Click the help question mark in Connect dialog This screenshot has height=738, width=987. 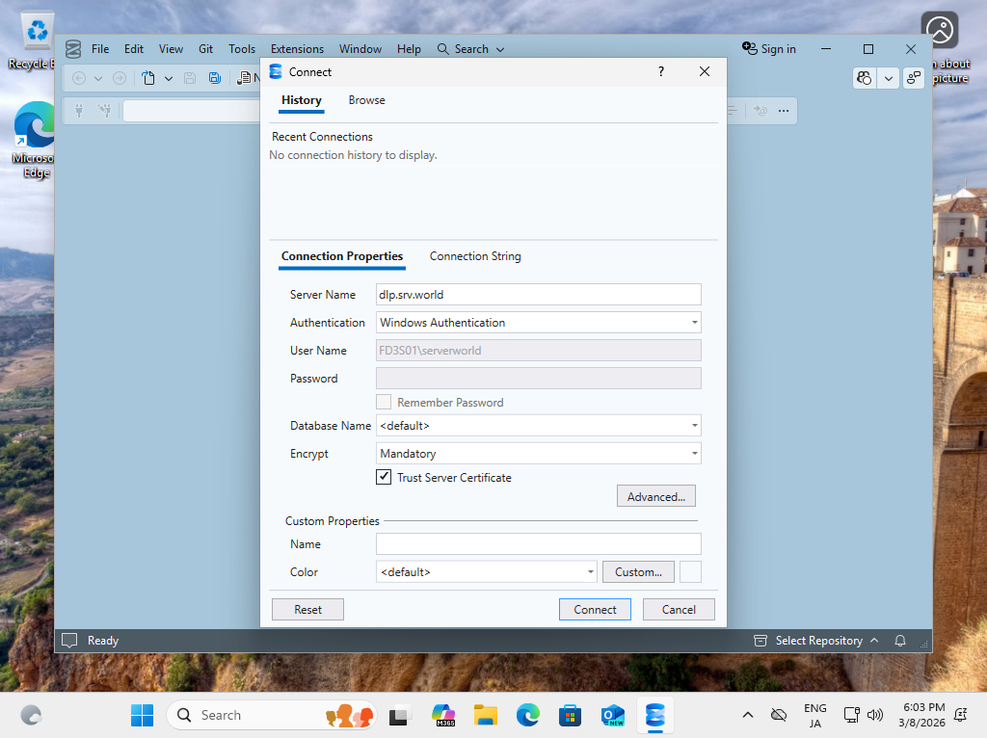[x=661, y=71]
